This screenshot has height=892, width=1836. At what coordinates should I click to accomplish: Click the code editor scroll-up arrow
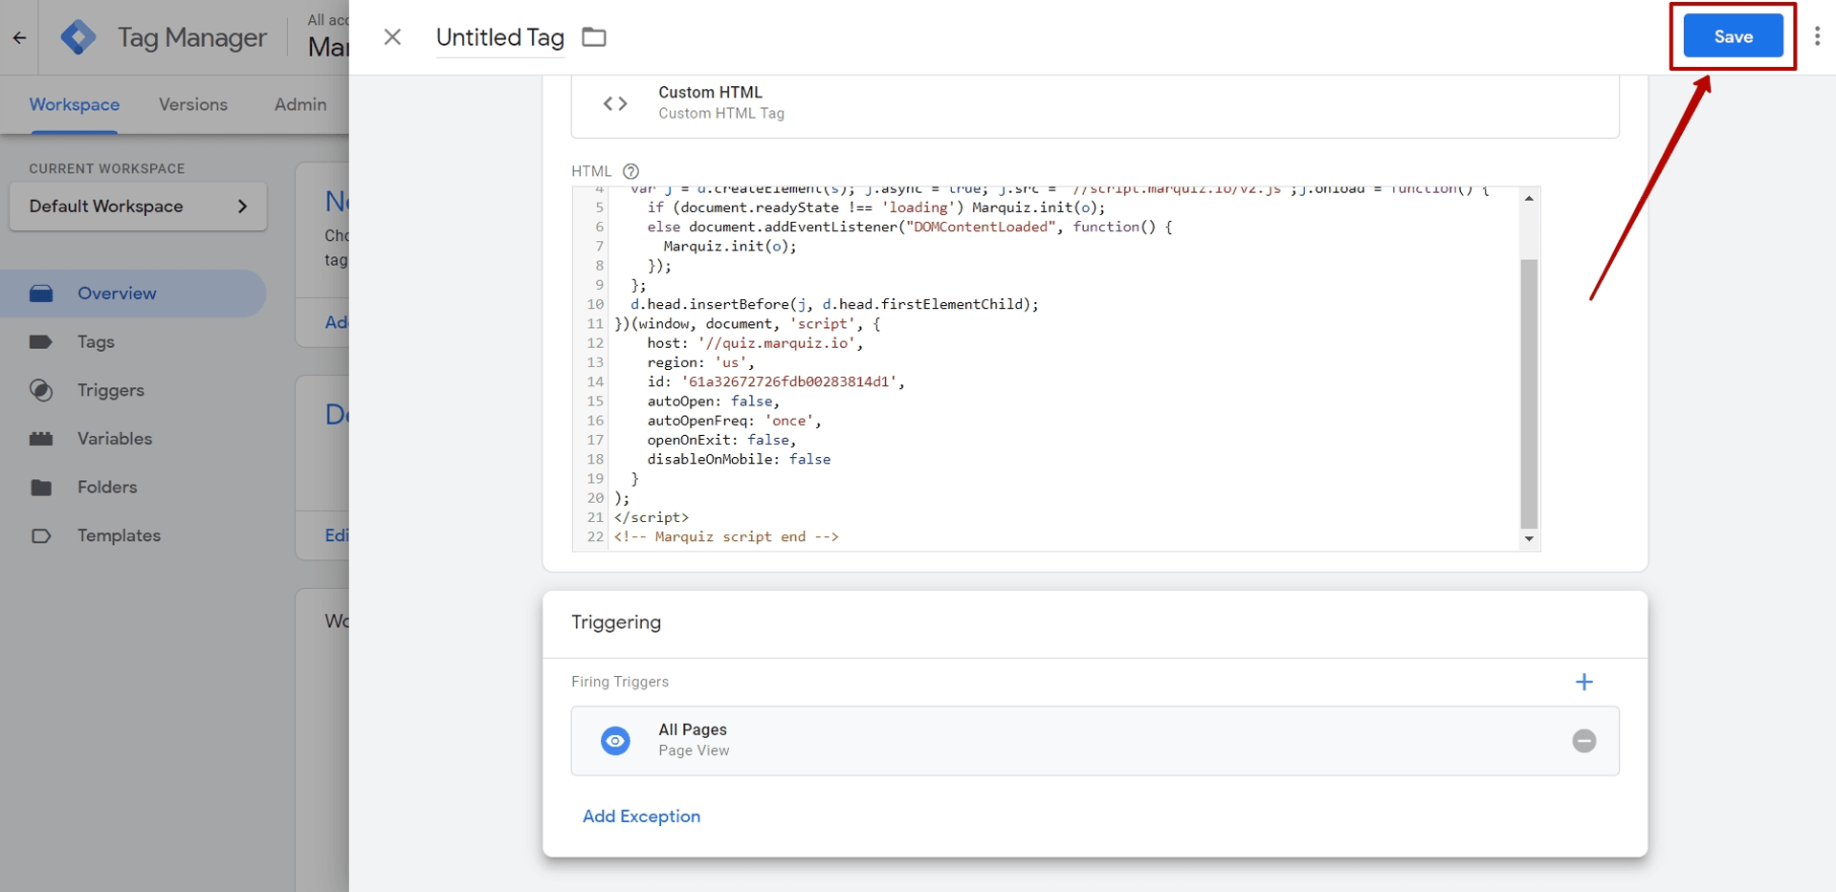tap(1529, 198)
